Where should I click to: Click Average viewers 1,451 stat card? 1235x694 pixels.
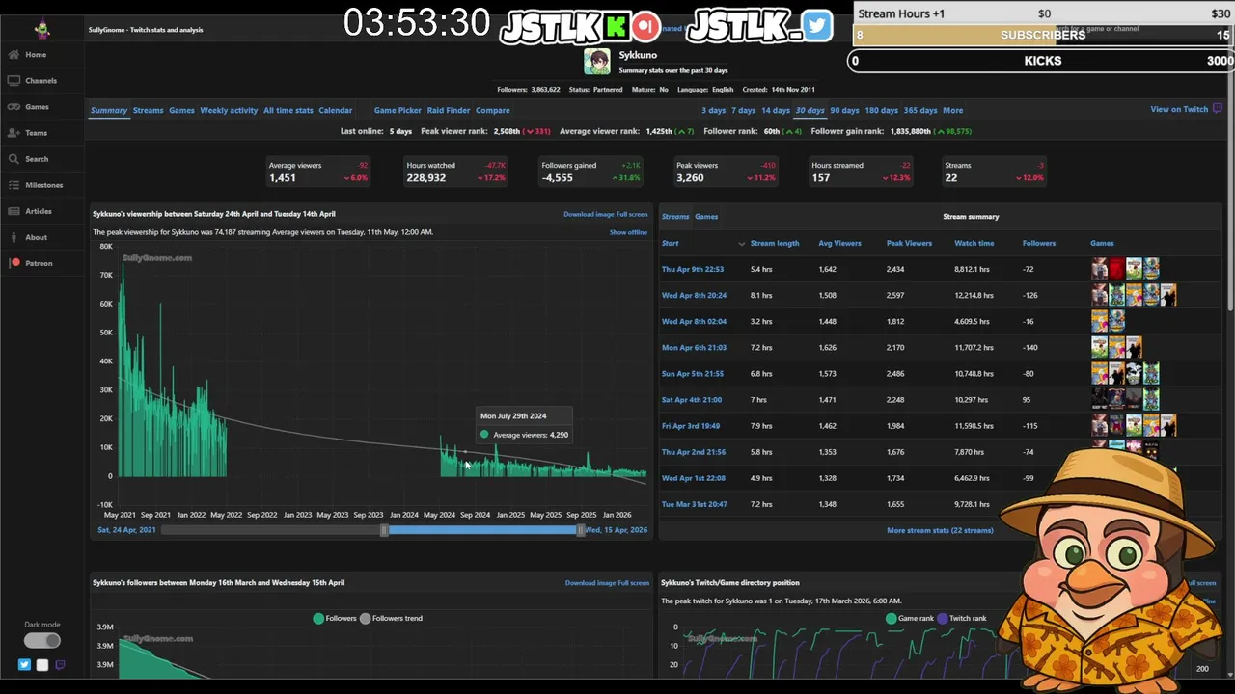click(318, 172)
